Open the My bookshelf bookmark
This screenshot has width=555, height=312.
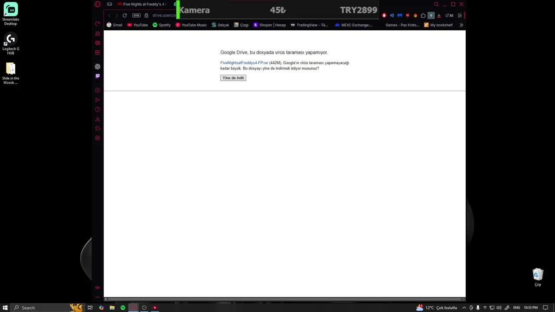click(x=438, y=25)
